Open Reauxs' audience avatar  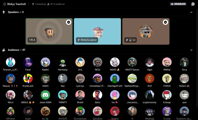(x=10, y=78)
